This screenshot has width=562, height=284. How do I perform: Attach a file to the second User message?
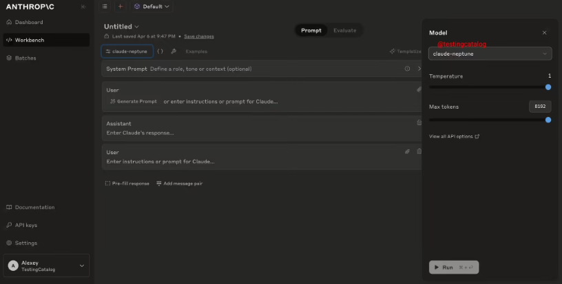coord(407,151)
